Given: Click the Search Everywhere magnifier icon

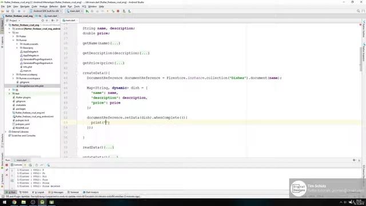Looking at the screenshot, I should point(359,11).
